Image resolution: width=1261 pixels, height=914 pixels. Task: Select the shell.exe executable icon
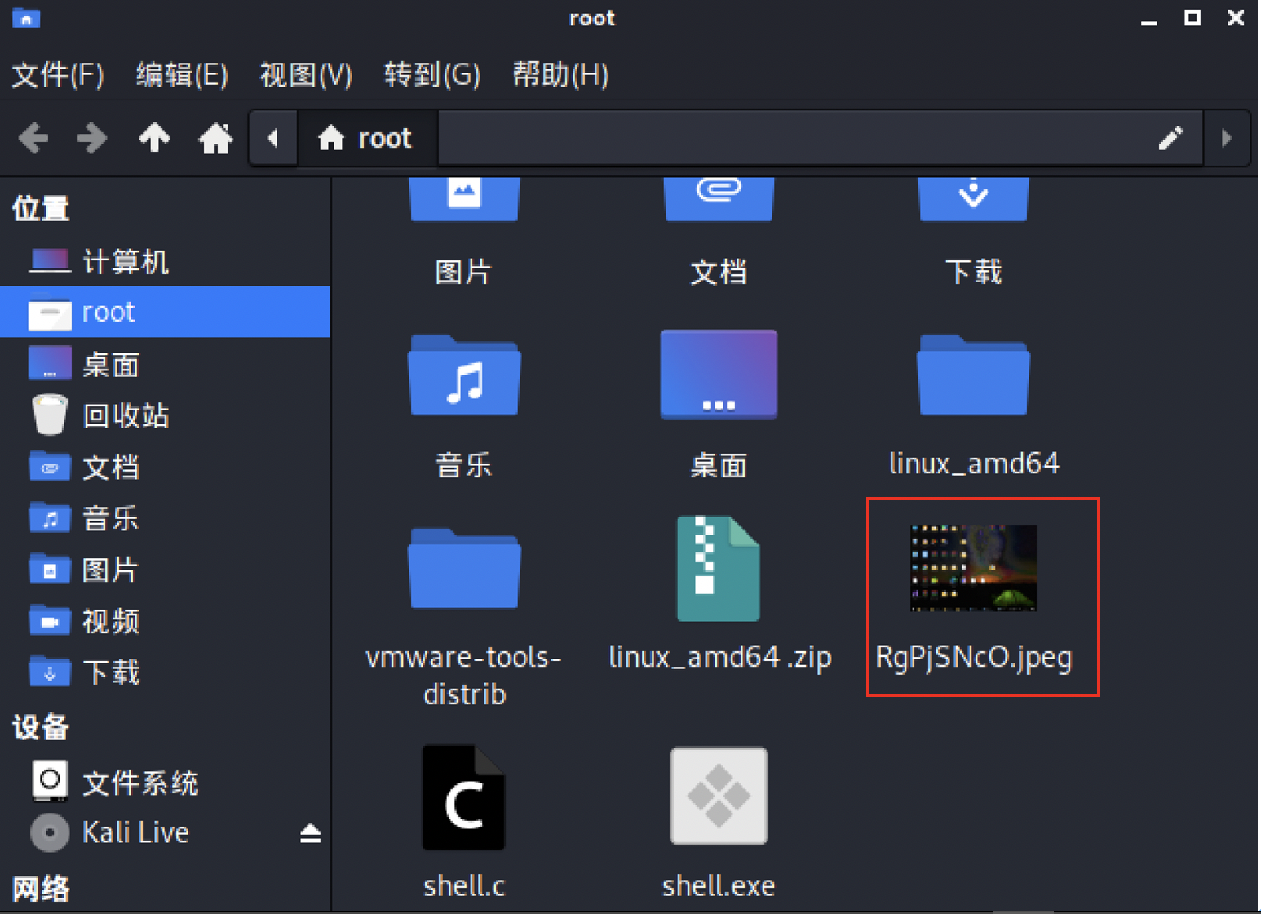tap(719, 796)
